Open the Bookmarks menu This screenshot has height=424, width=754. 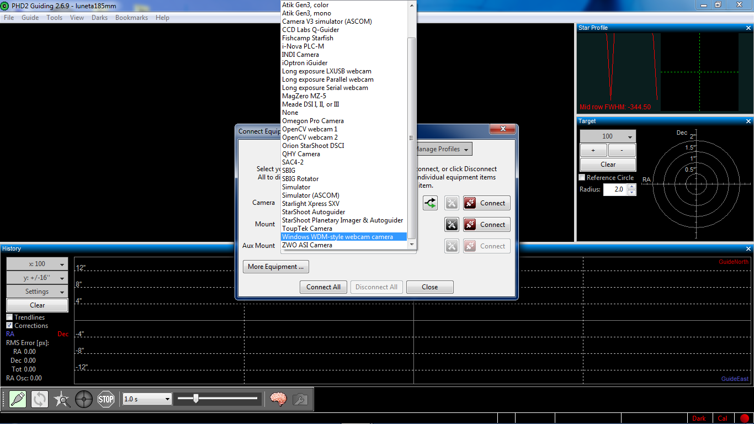131,18
